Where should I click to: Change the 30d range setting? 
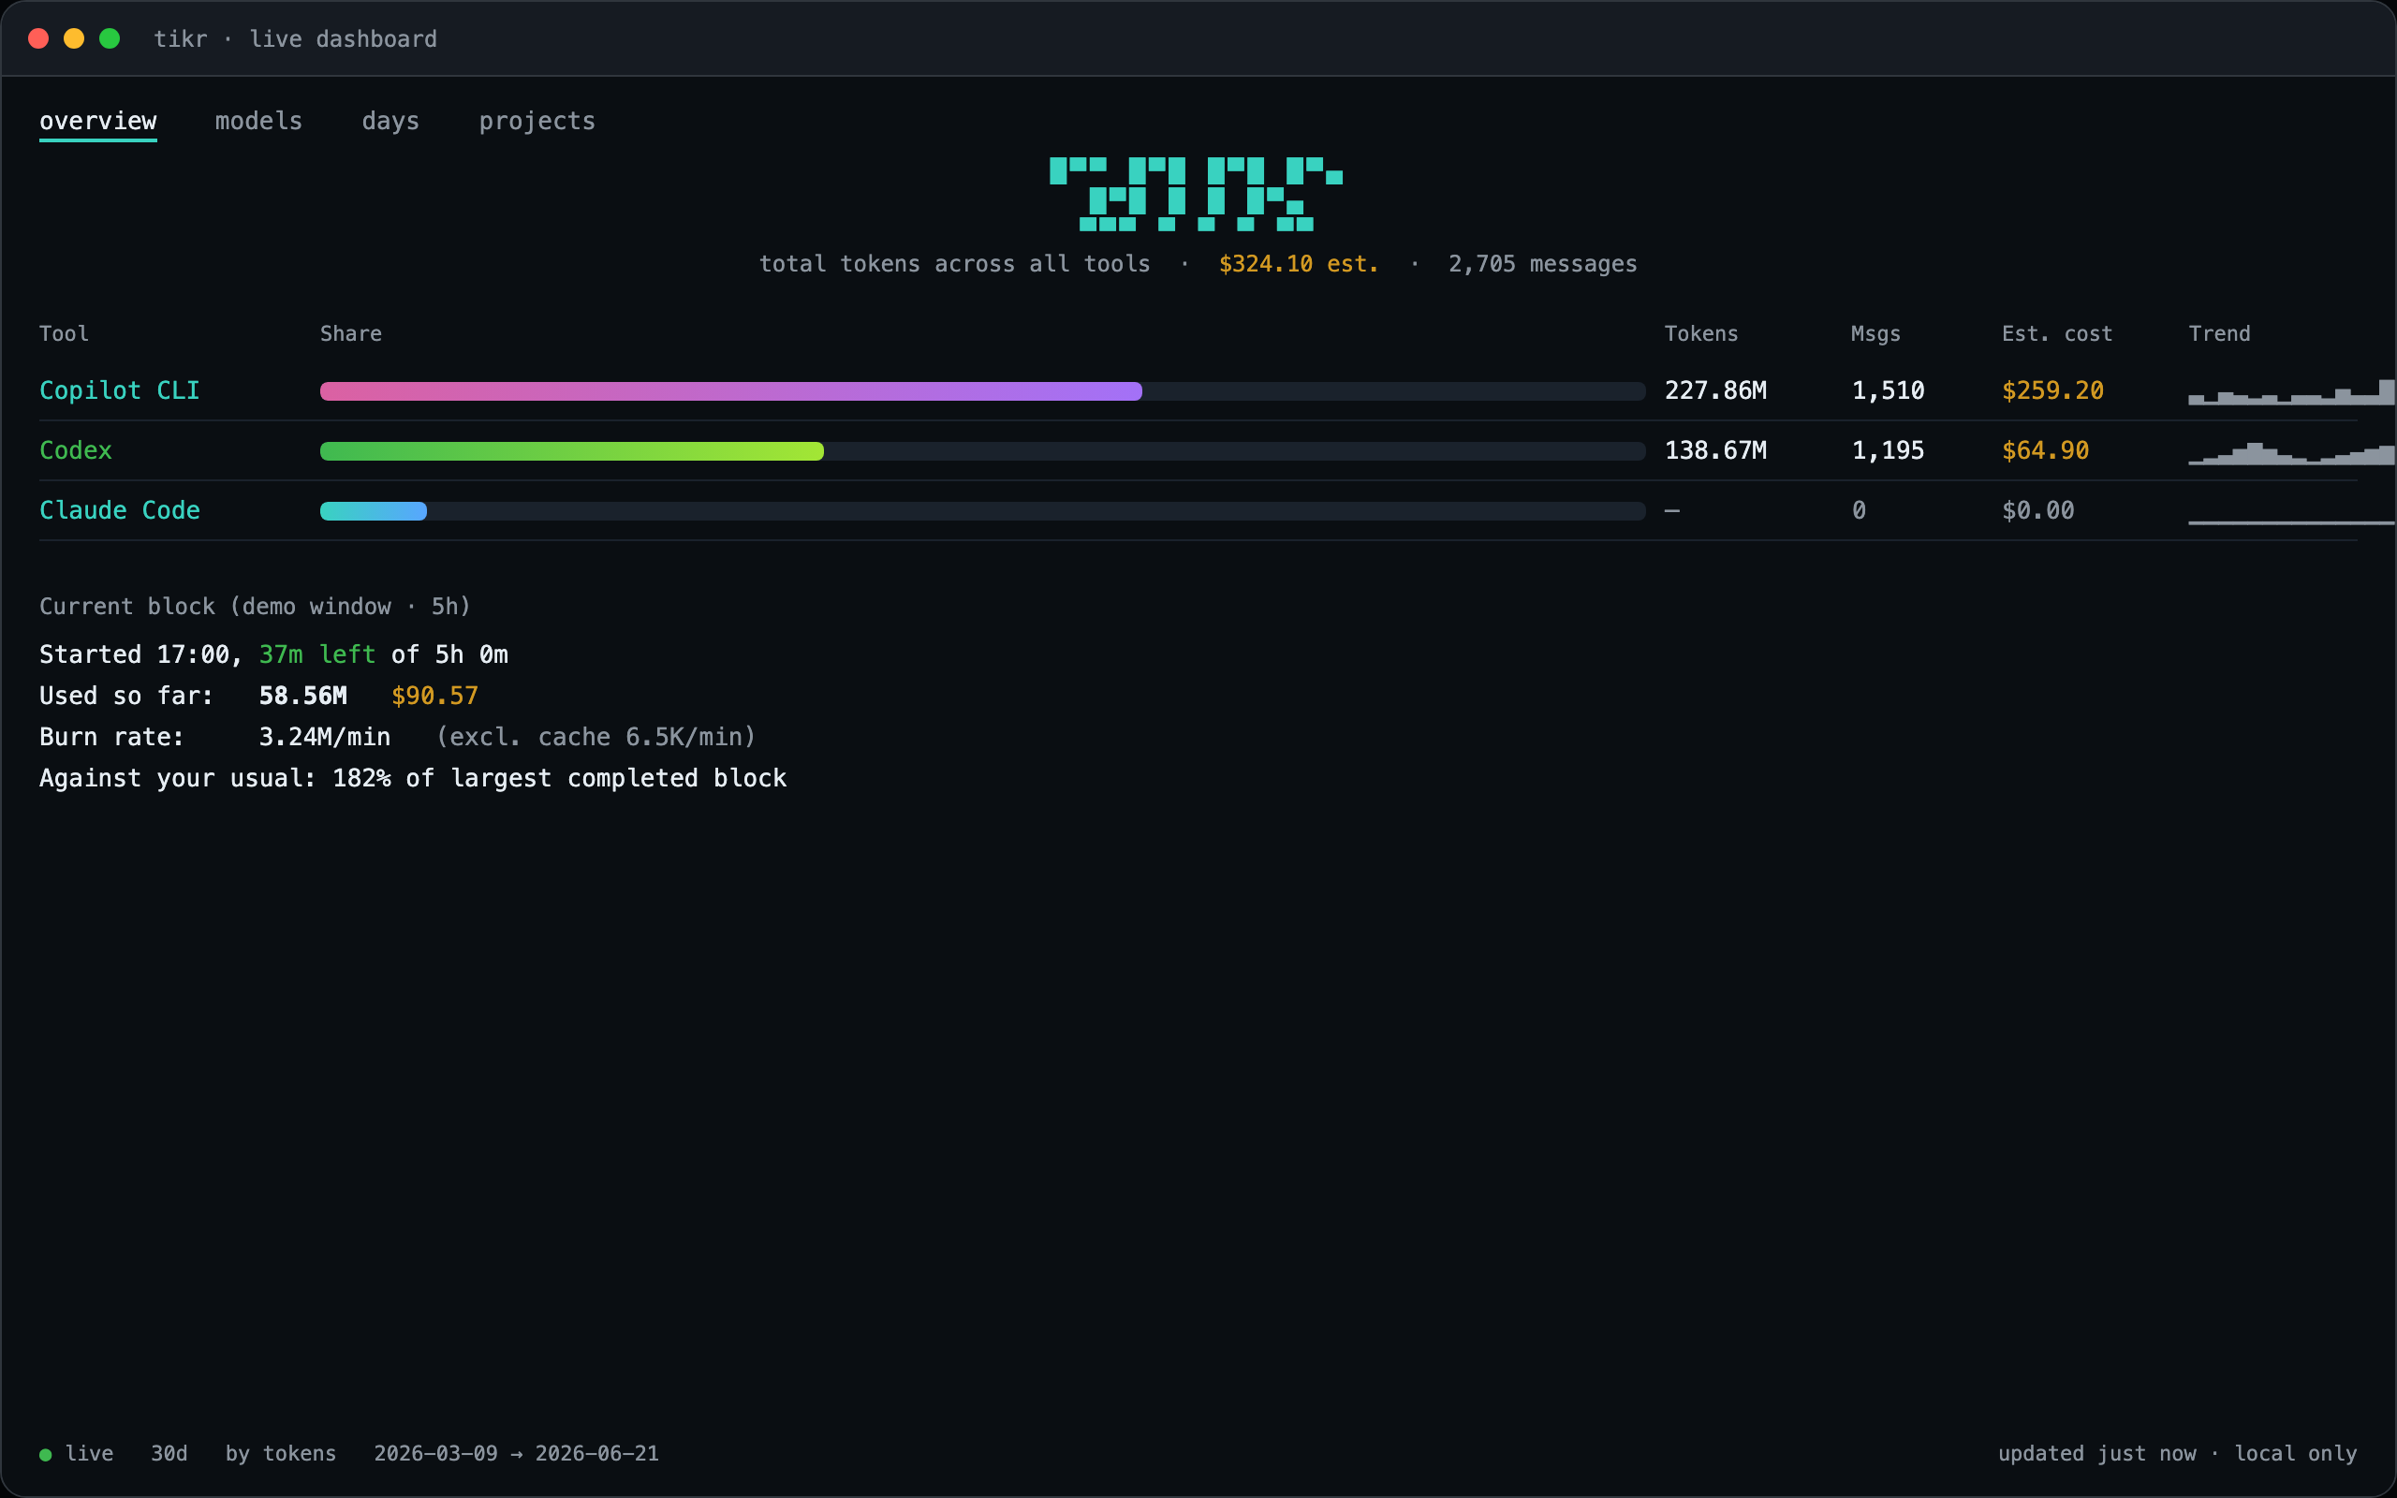tap(169, 1453)
